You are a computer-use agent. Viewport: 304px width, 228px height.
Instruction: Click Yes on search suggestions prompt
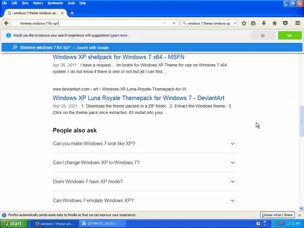point(290,36)
